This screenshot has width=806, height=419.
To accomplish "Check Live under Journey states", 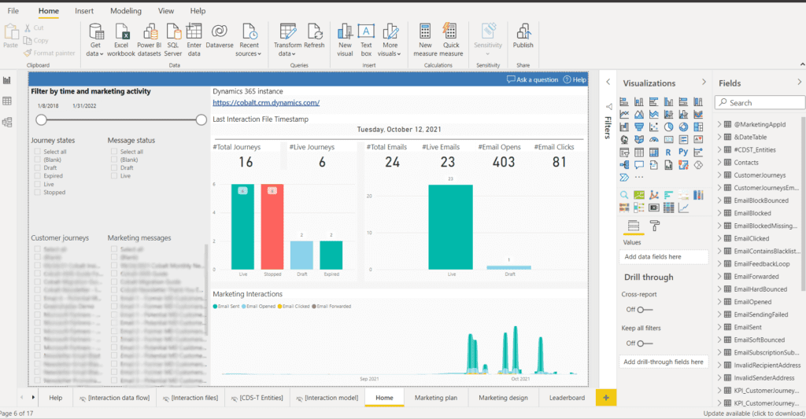I will coord(38,184).
